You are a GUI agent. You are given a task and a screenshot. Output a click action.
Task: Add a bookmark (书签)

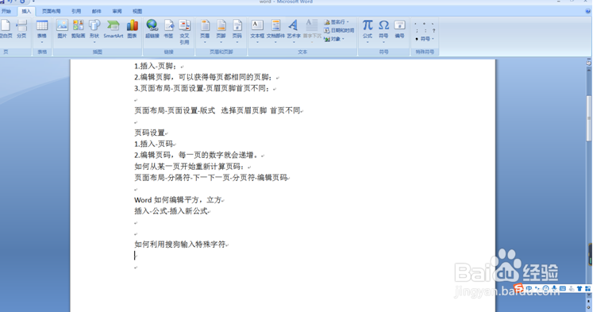click(x=168, y=29)
